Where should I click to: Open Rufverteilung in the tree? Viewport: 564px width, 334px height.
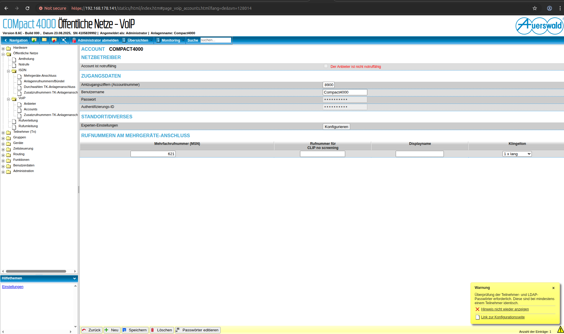tap(28, 120)
